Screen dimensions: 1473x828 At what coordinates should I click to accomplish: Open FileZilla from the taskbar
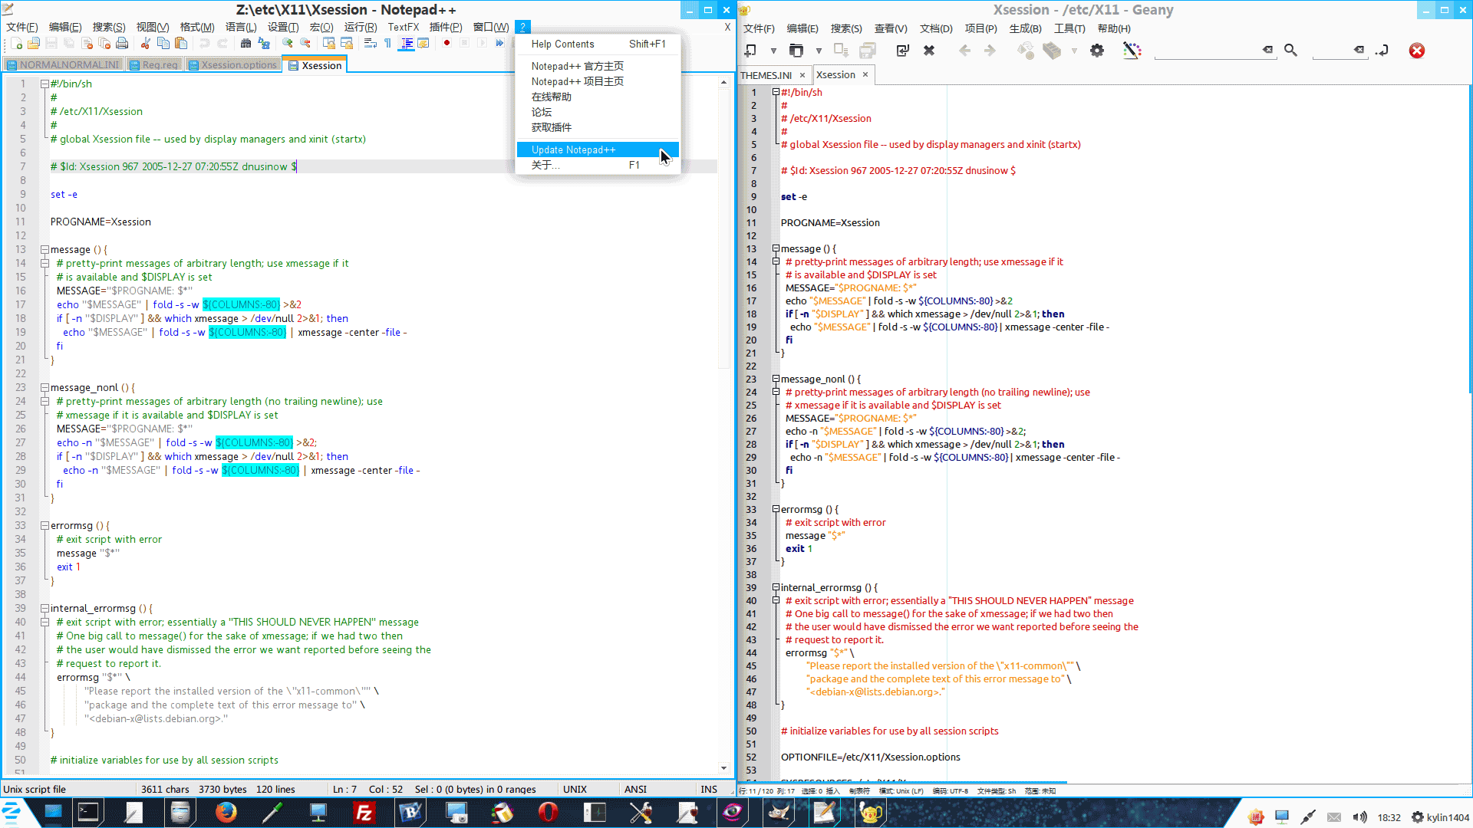click(x=364, y=813)
